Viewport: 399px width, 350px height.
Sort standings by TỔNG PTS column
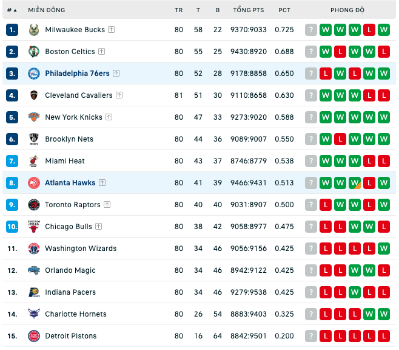click(x=249, y=10)
